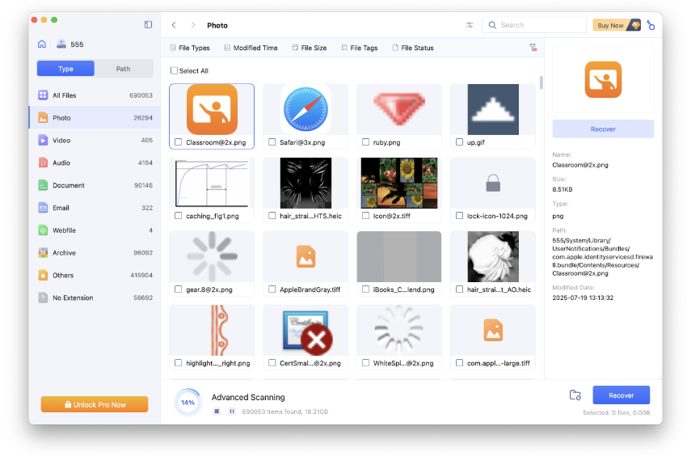The width and height of the screenshot is (691, 456).
Task: Toggle the sidebar panel icon
Action: click(148, 25)
